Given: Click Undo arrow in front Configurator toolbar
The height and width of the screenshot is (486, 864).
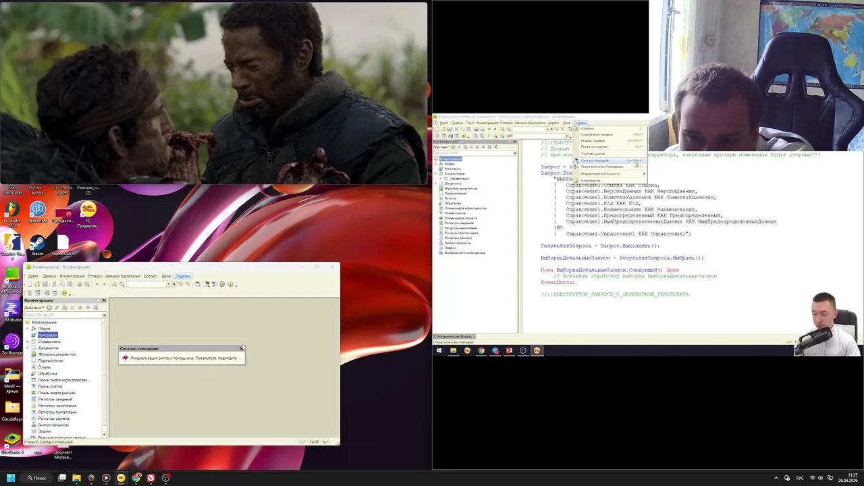Looking at the screenshot, I should coord(97,284).
